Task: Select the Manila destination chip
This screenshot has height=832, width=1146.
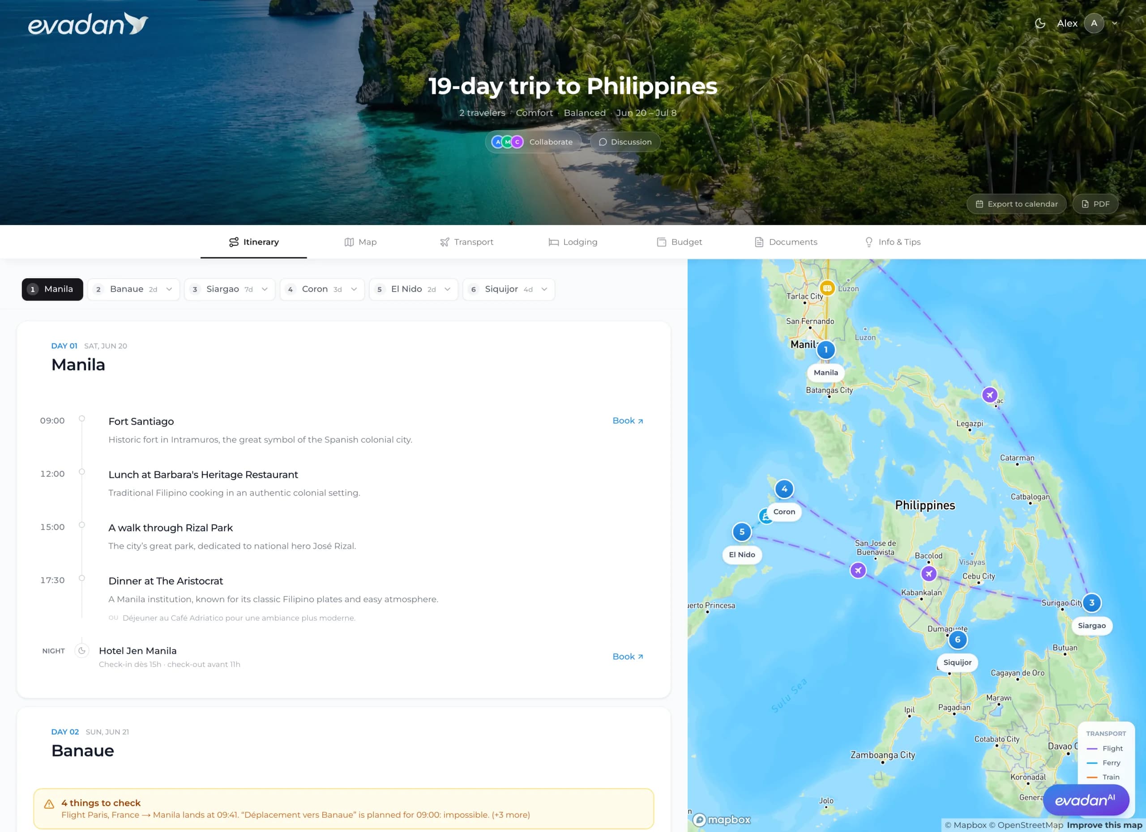Action: [52, 289]
